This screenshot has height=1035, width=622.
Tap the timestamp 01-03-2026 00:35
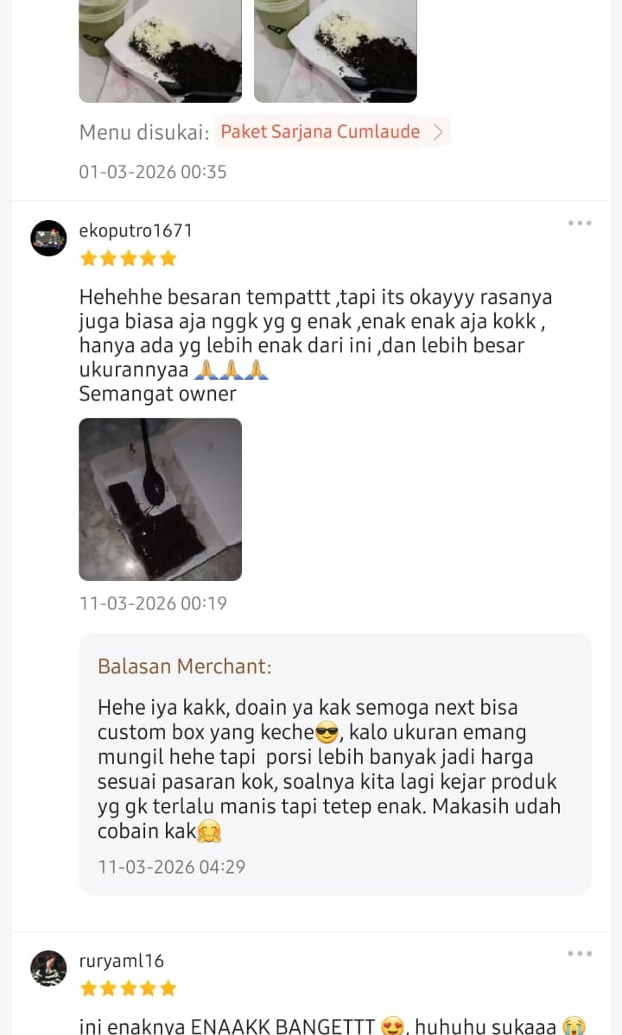(x=153, y=172)
